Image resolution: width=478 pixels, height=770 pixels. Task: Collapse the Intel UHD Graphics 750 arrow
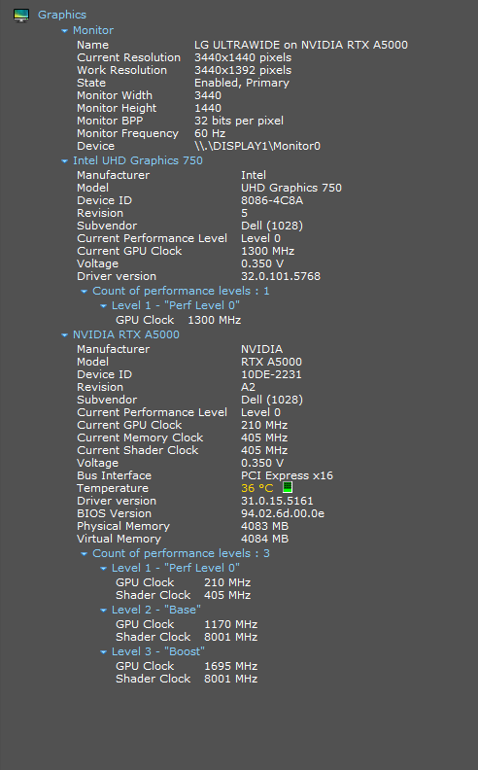pyautogui.click(x=64, y=161)
